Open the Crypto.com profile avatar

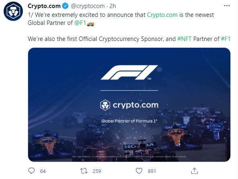[13, 11]
